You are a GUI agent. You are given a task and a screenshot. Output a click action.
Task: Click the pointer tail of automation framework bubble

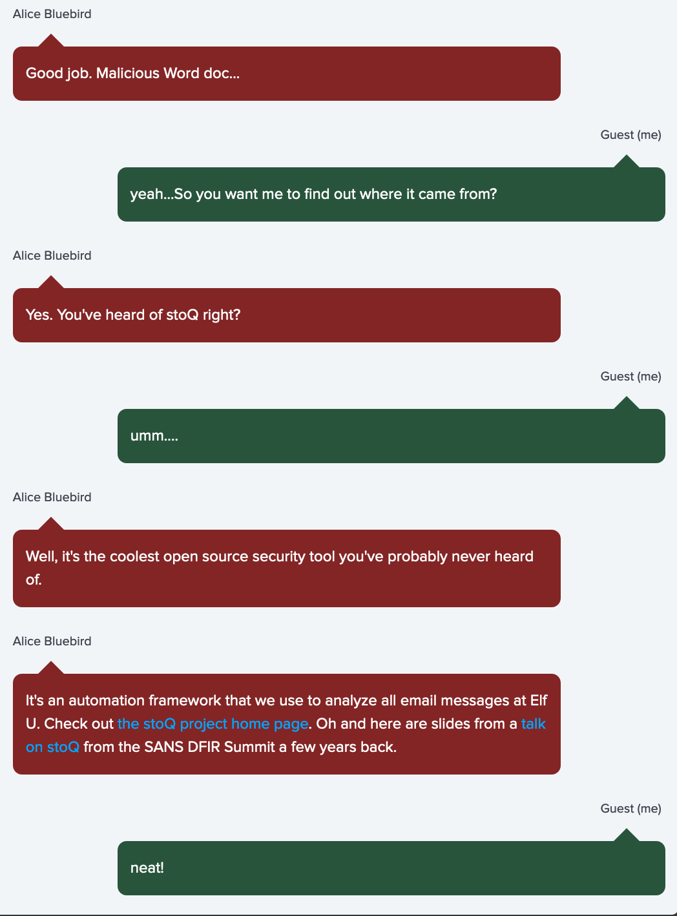[51, 668]
